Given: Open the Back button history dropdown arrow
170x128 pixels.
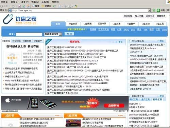Looking at the screenshot, I should click(x=10, y=6).
